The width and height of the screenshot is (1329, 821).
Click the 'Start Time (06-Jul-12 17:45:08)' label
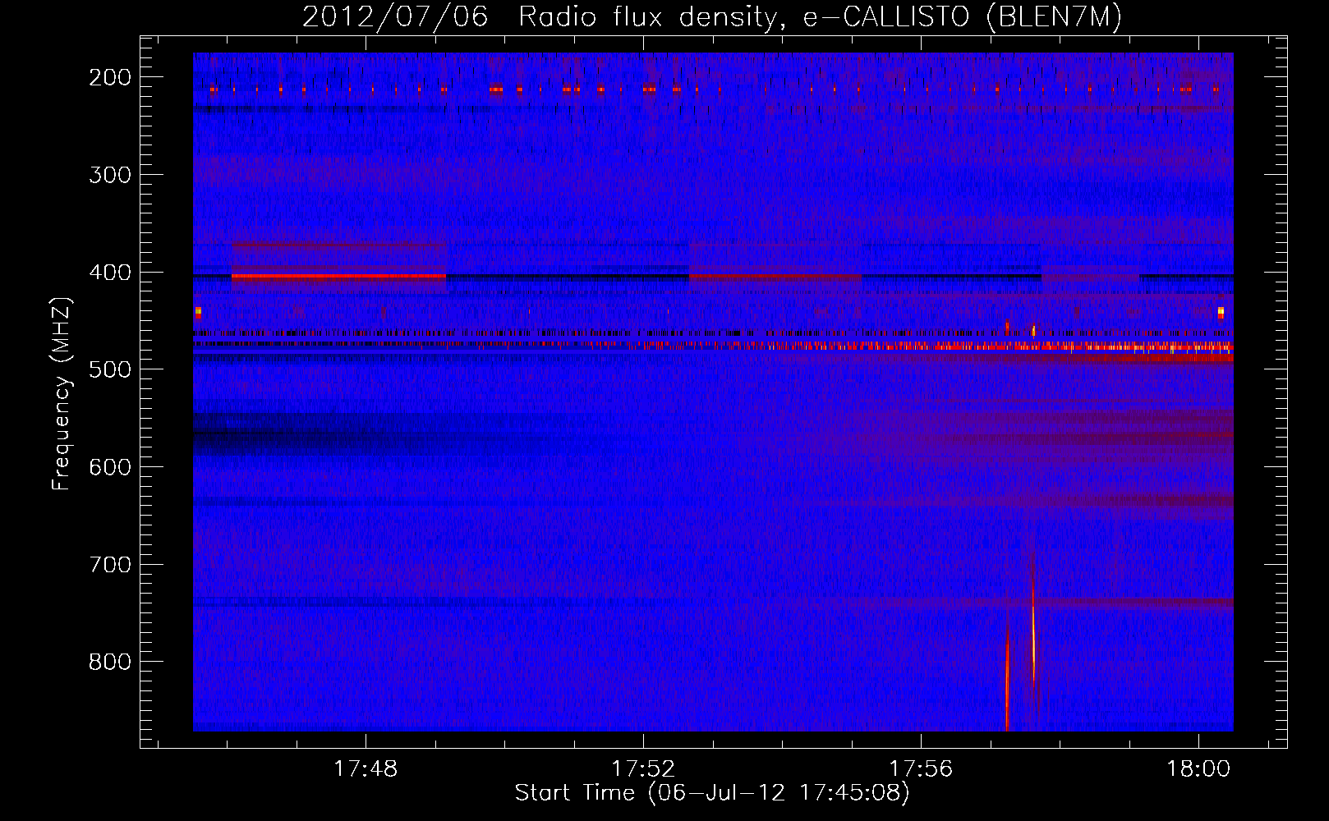(x=712, y=793)
